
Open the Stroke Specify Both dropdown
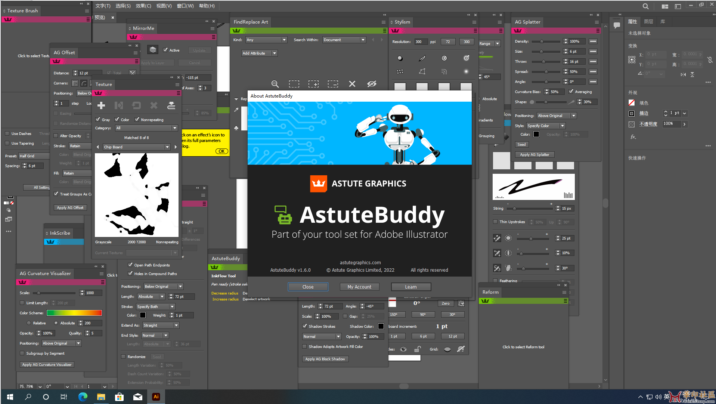[155, 306]
